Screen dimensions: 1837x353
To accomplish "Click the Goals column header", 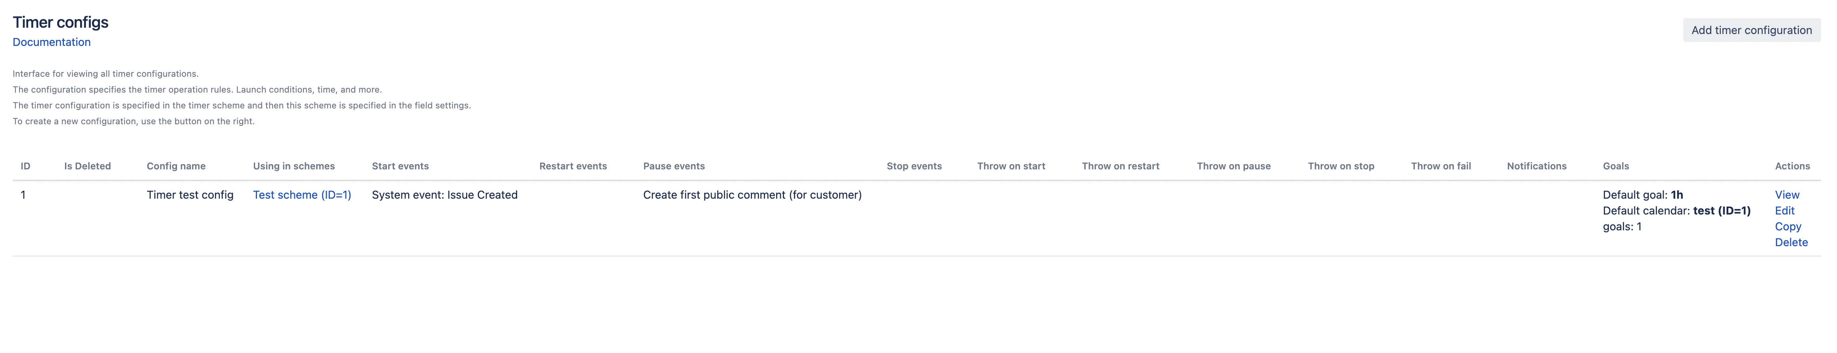I will [x=1615, y=166].
